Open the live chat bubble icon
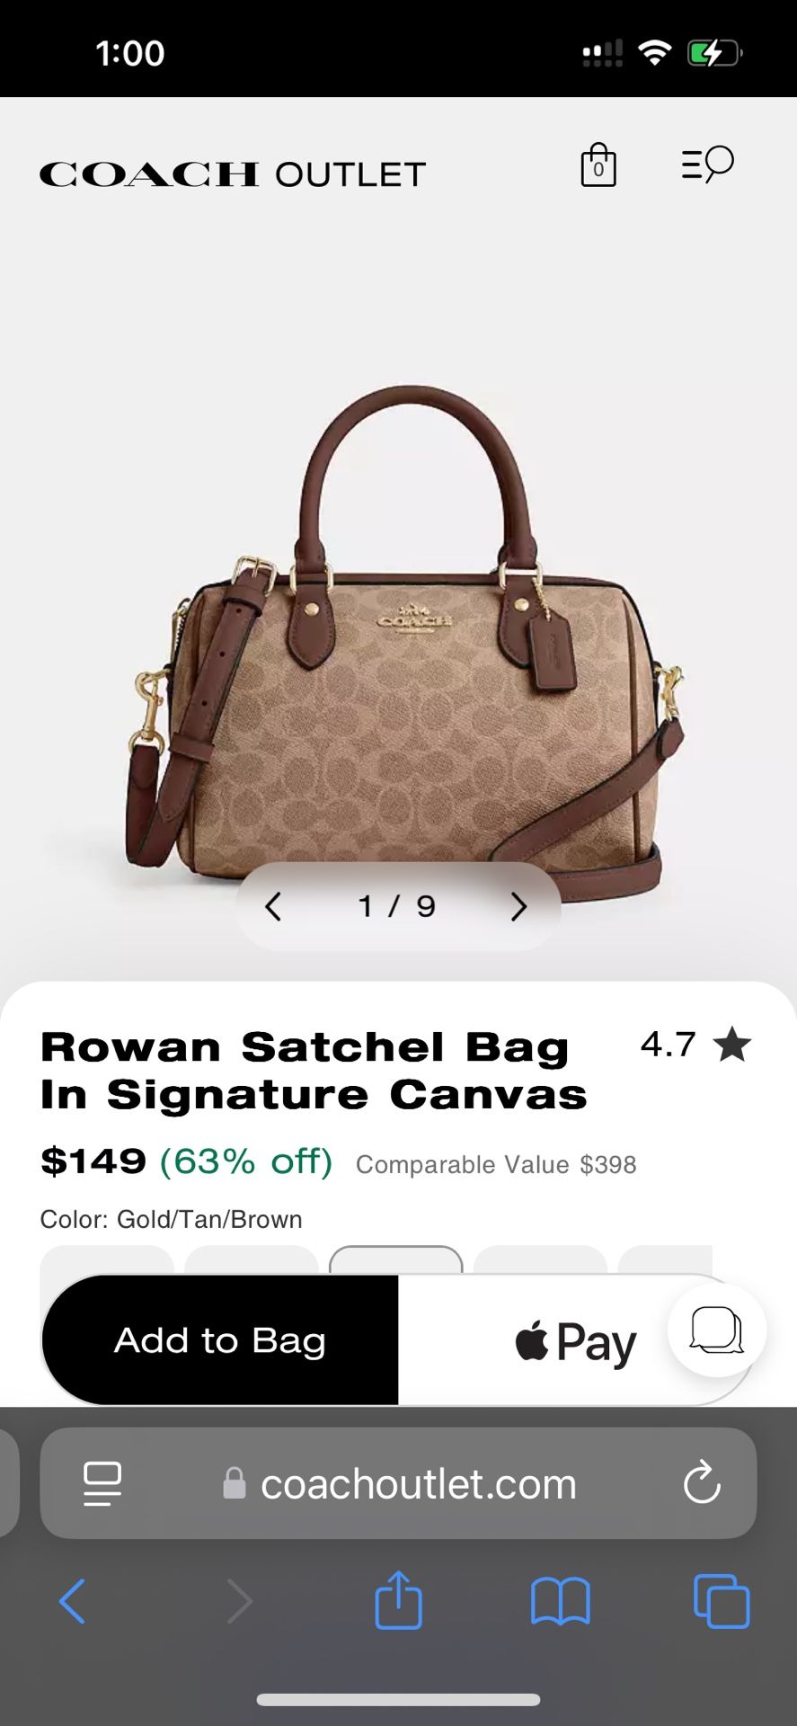The width and height of the screenshot is (797, 1726). click(x=716, y=1330)
